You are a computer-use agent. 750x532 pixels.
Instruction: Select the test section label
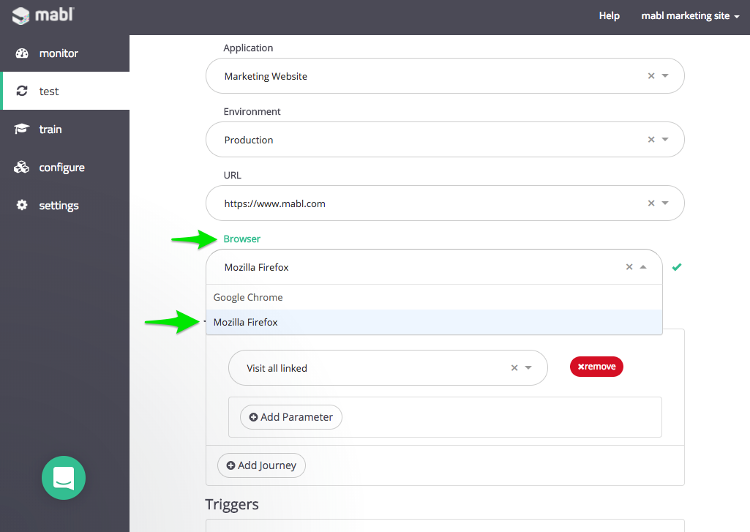[x=49, y=91]
